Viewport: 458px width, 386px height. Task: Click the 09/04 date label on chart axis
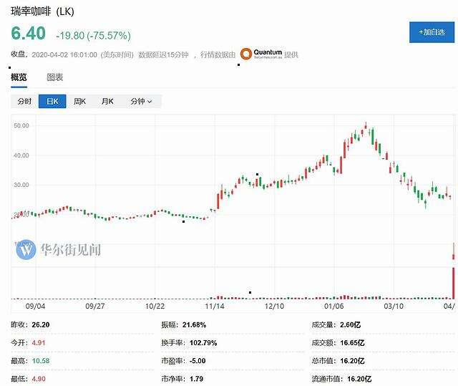[x=36, y=306]
